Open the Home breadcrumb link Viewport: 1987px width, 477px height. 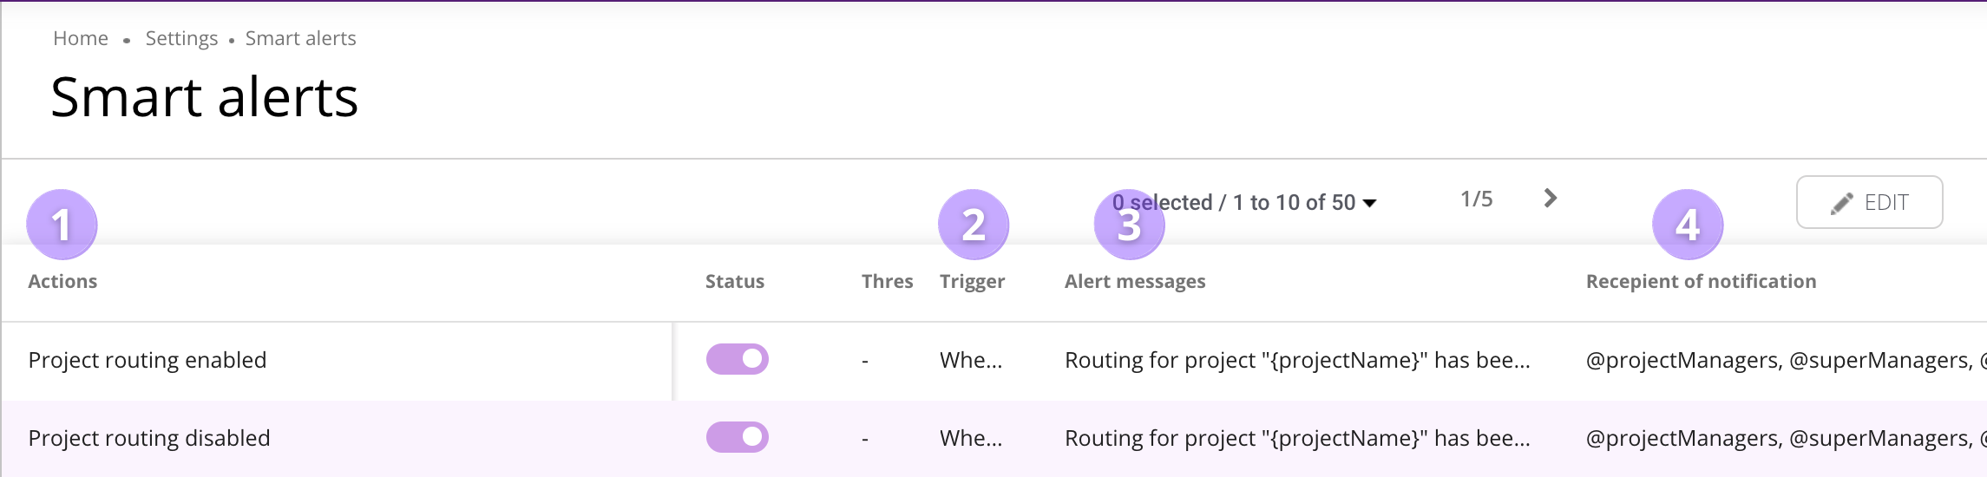click(81, 38)
